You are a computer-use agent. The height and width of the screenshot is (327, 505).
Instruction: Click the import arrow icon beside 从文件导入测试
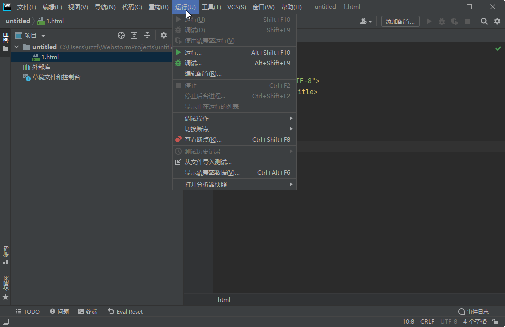pos(178,162)
